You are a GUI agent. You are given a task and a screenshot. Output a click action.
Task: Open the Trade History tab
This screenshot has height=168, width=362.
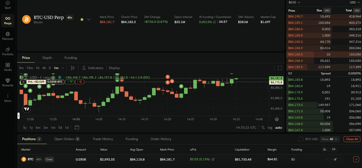(103, 139)
